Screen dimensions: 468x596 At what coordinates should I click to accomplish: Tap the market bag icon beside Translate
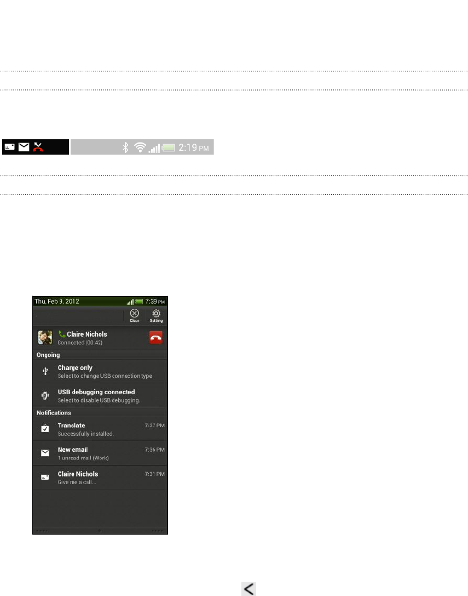pyautogui.click(x=45, y=428)
